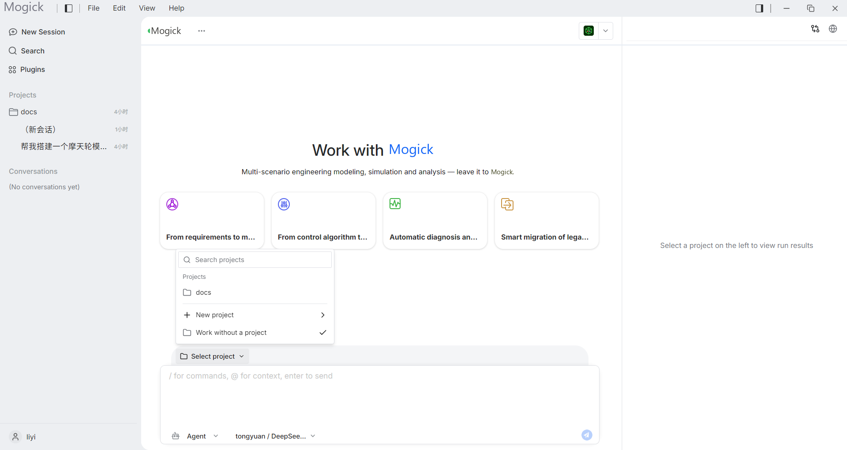
Task: Select Work without a project option
Action: pyautogui.click(x=255, y=333)
